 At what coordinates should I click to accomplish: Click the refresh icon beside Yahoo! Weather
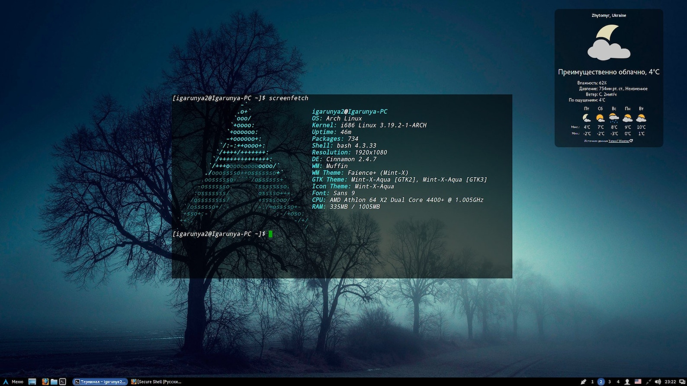[x=631, y=140]
